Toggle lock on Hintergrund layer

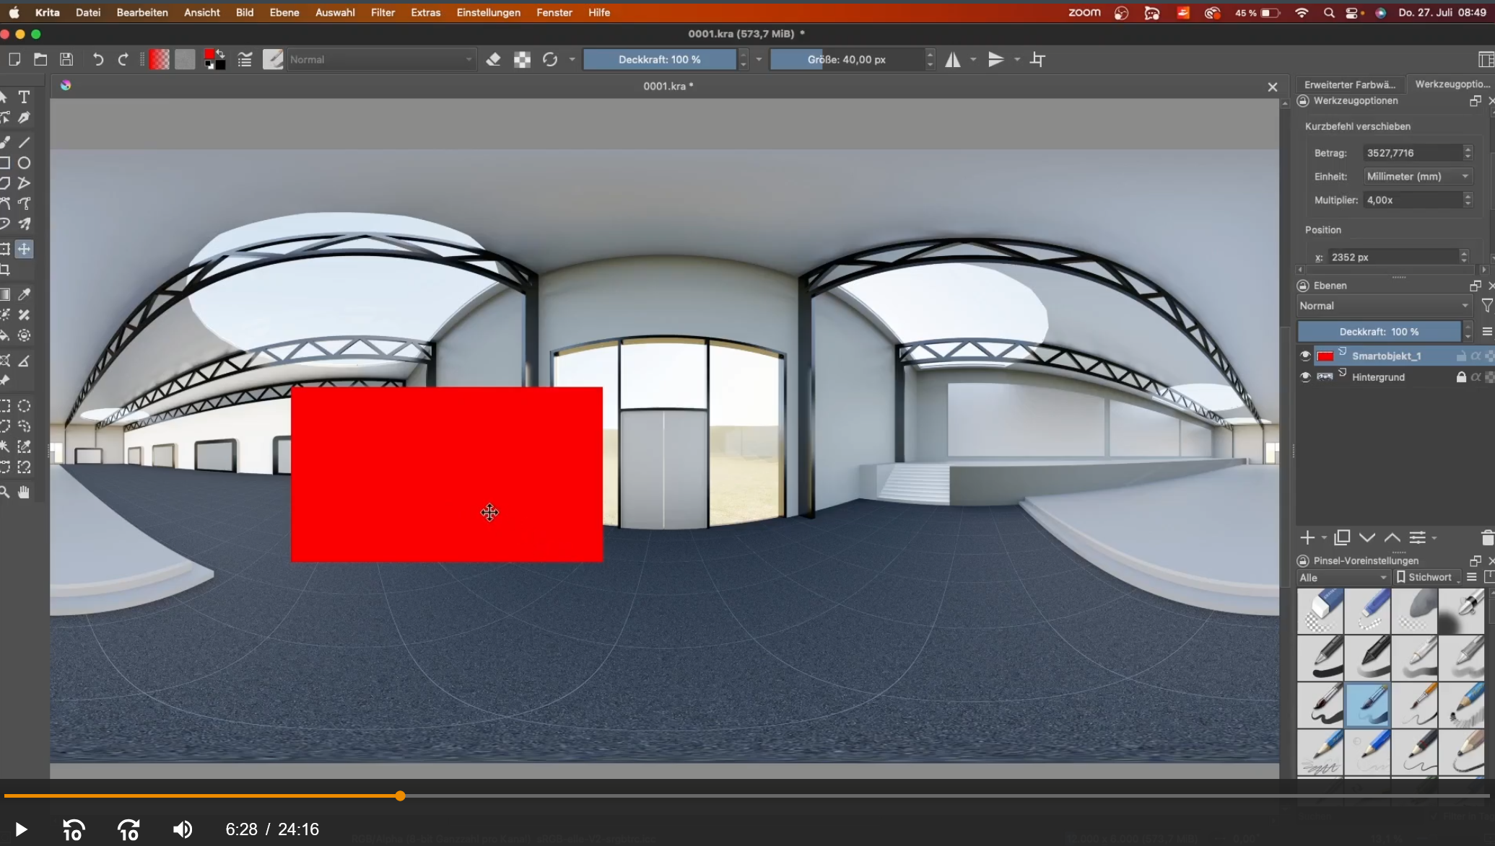[1461, 377]
